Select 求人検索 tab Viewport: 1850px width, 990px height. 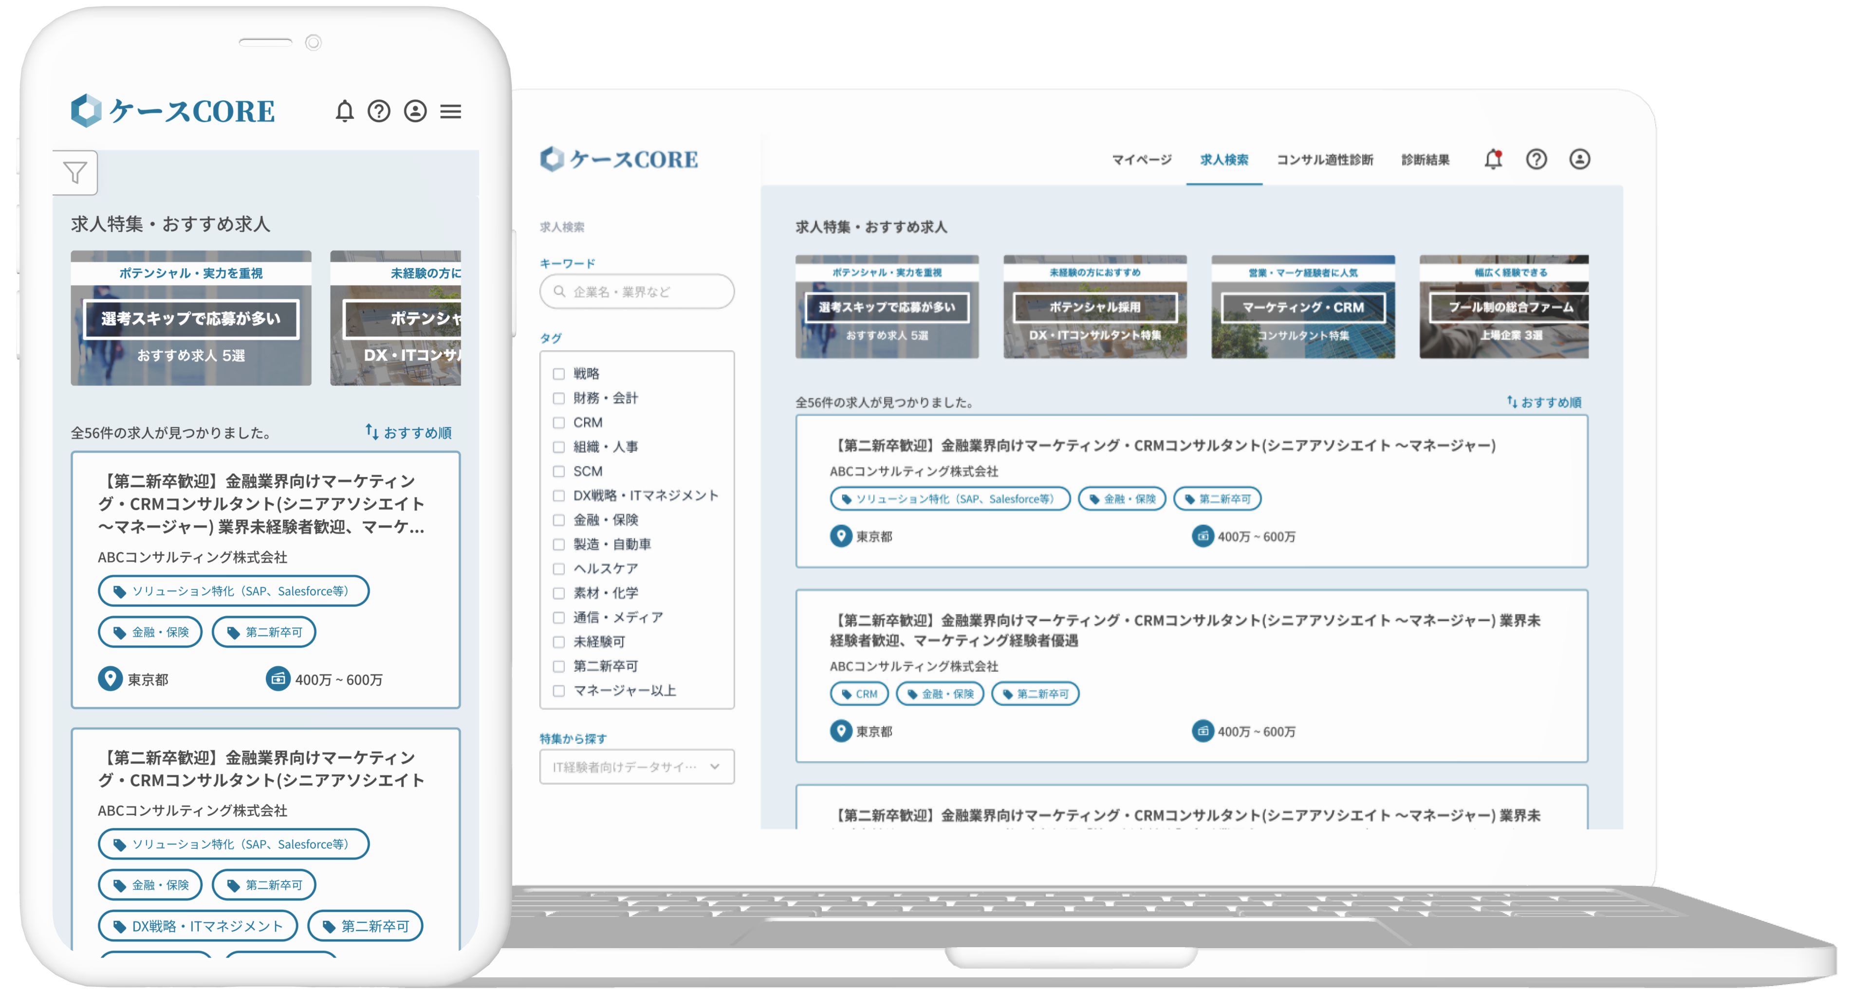tap(1224, 159)
